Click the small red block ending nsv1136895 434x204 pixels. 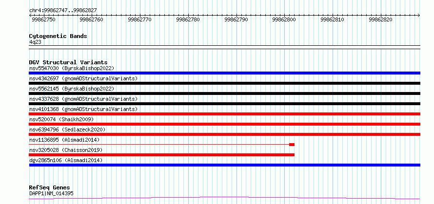pyautogui.click(x=292, y=145)
